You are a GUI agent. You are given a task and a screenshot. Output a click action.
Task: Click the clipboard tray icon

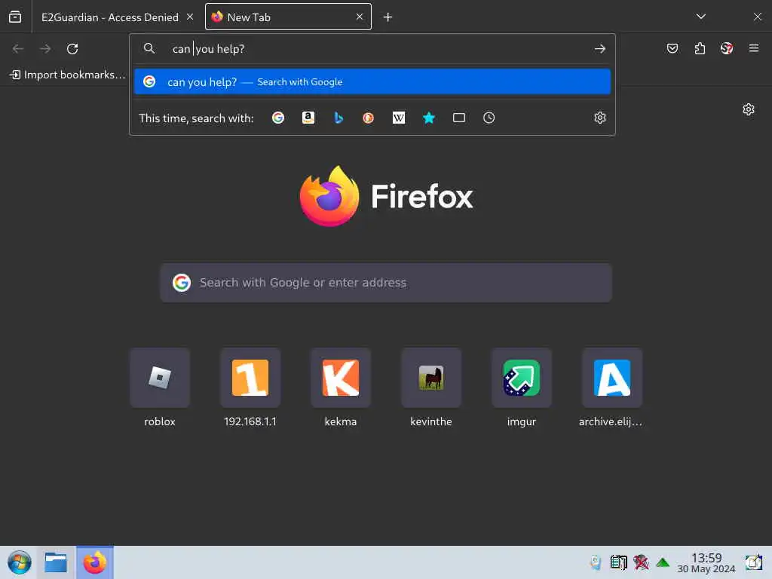pyautogui.click(x=619, y=562)
